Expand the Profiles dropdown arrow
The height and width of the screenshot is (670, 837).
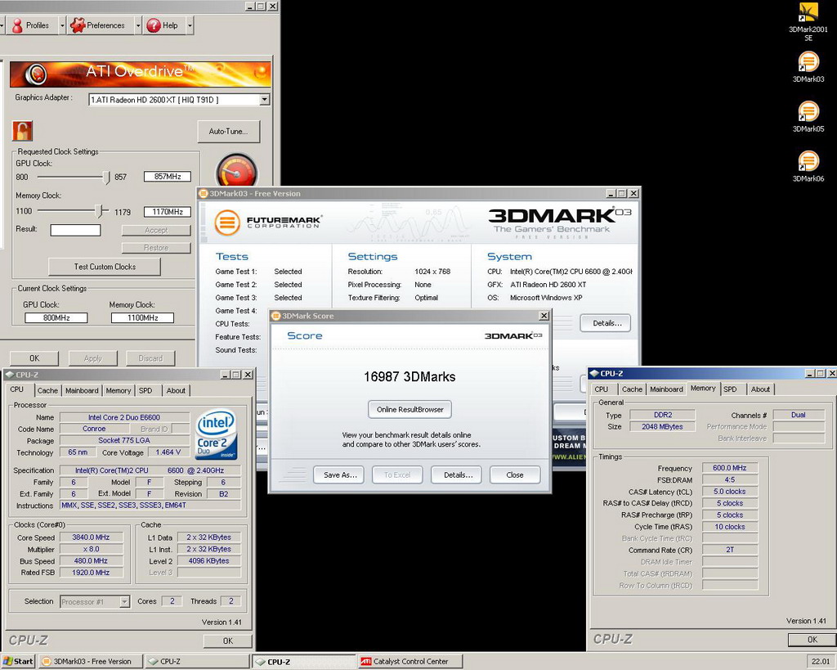(62, 25)
